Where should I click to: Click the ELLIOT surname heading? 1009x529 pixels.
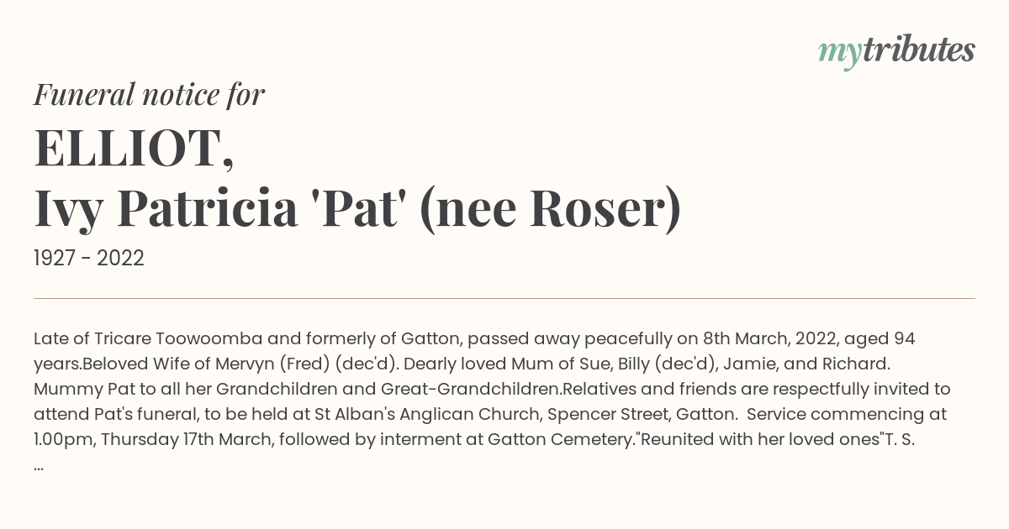(134, 149)
